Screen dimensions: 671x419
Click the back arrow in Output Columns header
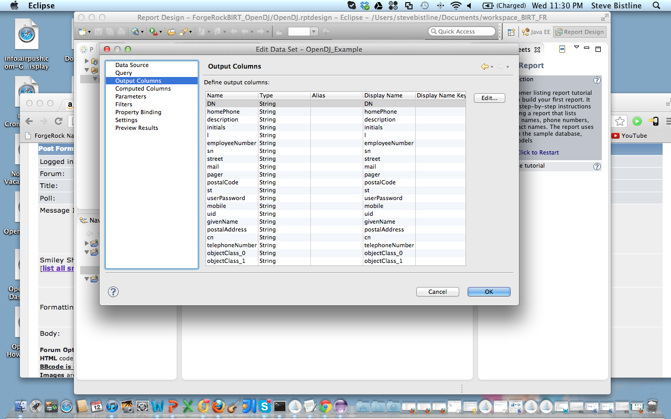(x=485, y=67)
